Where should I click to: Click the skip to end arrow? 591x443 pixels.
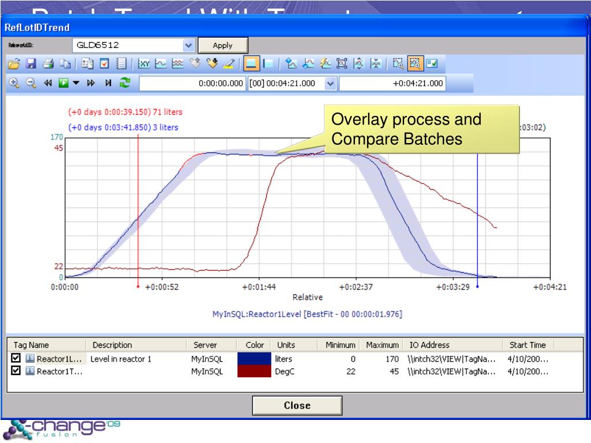click(x=108, y=83)
